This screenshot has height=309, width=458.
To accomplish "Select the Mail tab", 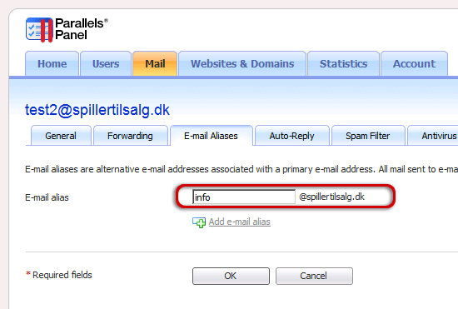I will [155, 63].
